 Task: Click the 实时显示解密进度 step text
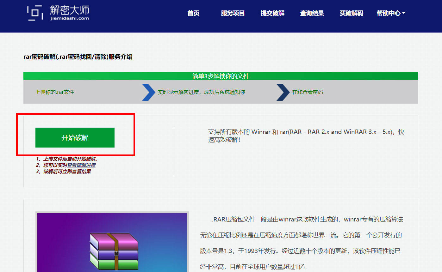(201, 92)
